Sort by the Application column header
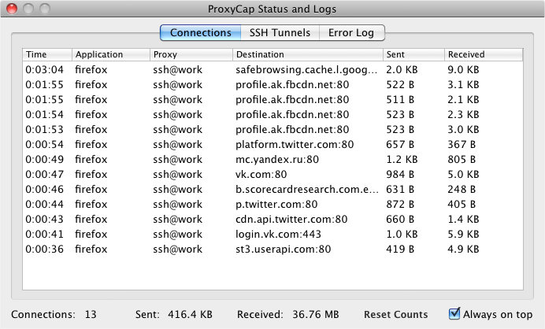 [110, 55]
